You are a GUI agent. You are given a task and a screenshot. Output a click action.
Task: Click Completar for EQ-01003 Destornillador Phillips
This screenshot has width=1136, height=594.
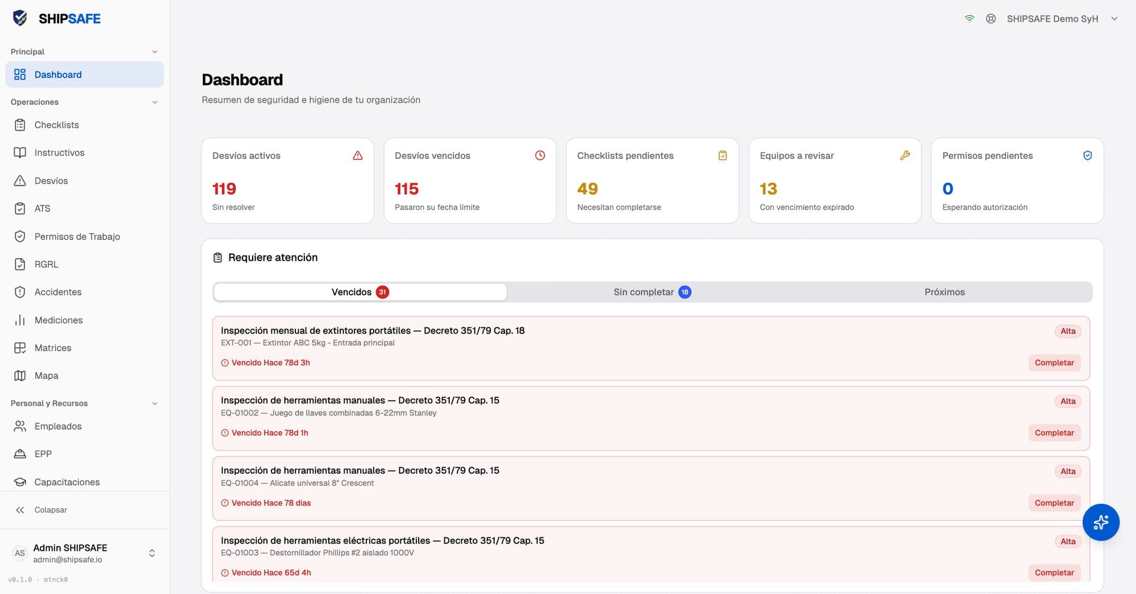[1054, 572]
